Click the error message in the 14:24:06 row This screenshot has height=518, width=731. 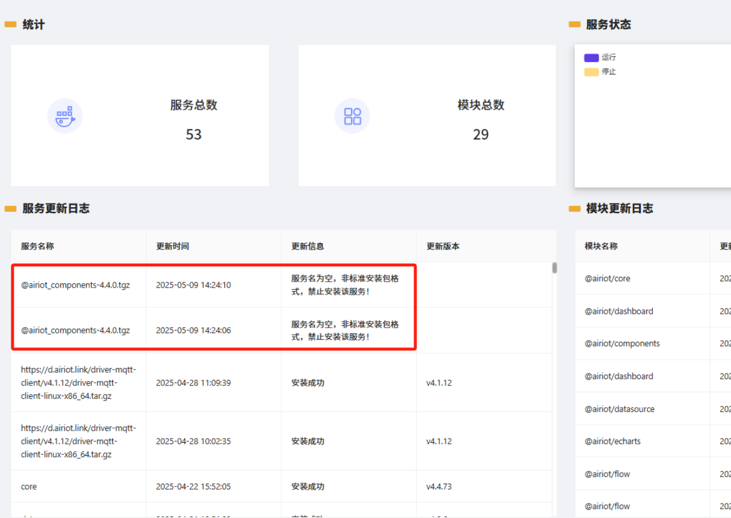click(345, 331)
